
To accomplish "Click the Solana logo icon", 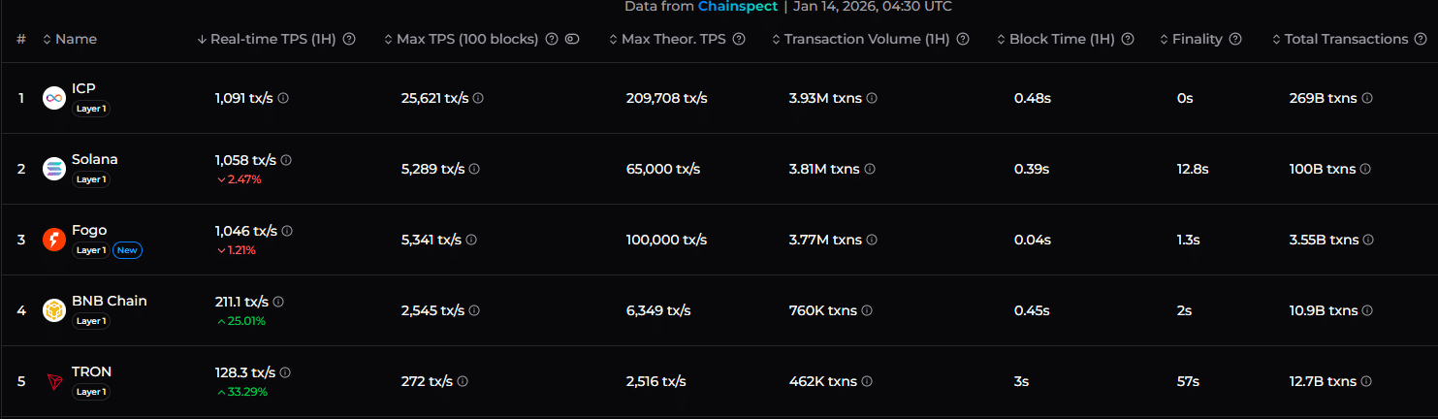I will (x=54, y=169).
